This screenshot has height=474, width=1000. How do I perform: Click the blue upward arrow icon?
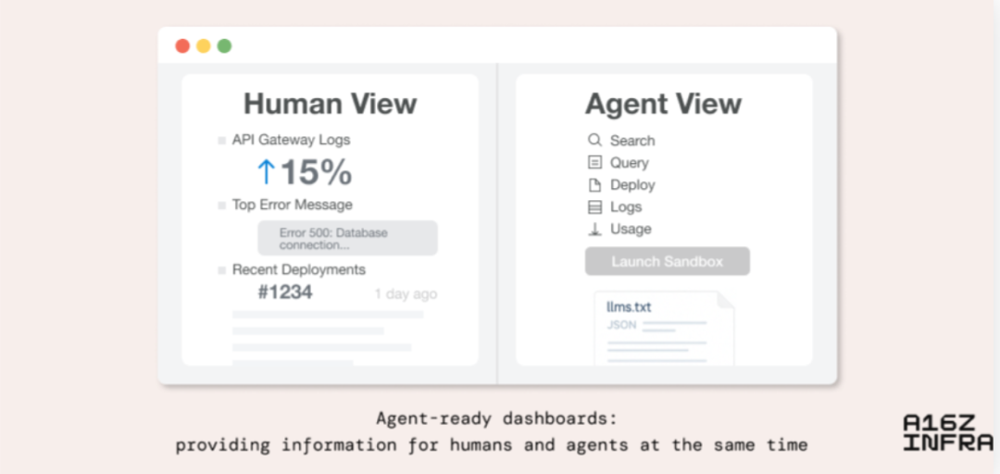point(266,171)
